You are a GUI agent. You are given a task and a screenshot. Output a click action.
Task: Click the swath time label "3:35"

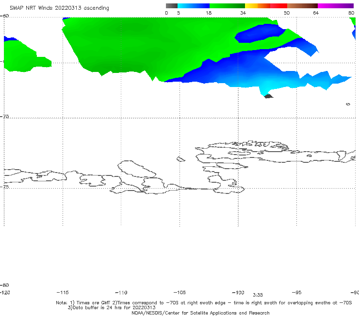258,295
